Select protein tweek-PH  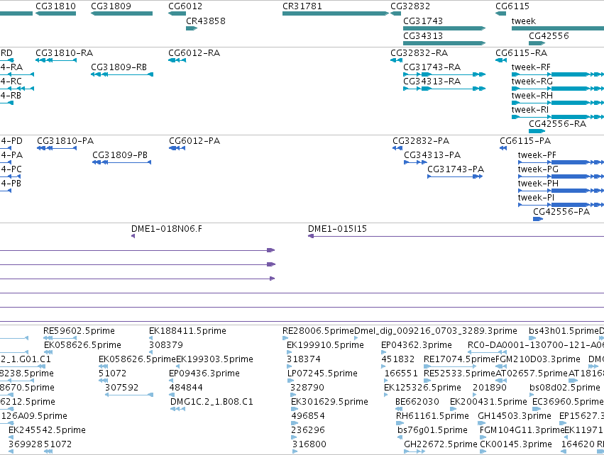coord(538,184)
